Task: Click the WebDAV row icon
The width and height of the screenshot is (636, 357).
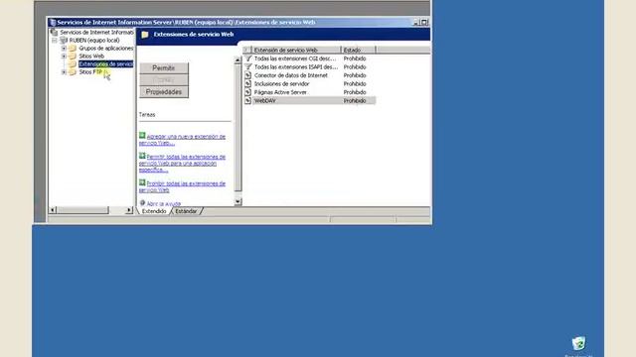Action: (248, 101)
